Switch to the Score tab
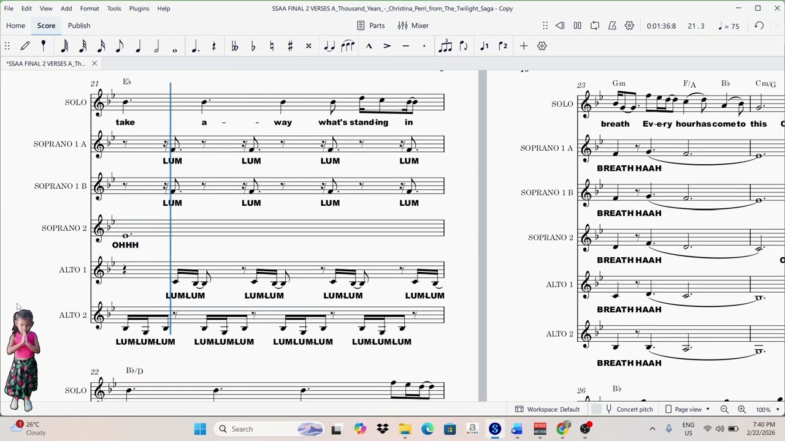 (x=46, y=26)
